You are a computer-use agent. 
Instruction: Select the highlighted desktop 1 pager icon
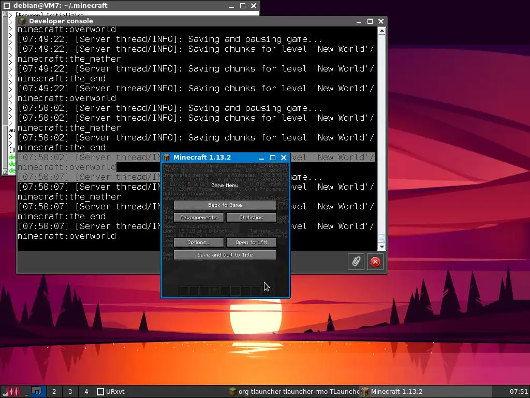coord(37,392)
